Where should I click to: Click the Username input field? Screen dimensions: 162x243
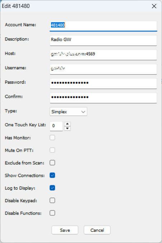[x=103, y=69]
